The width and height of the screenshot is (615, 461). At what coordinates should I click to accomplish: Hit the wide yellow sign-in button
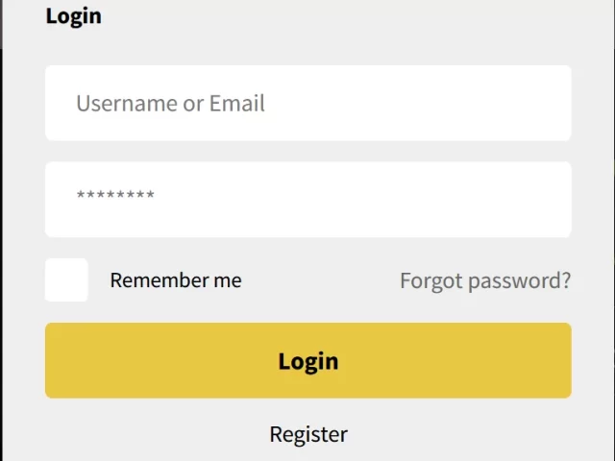[x=307, y=360]
